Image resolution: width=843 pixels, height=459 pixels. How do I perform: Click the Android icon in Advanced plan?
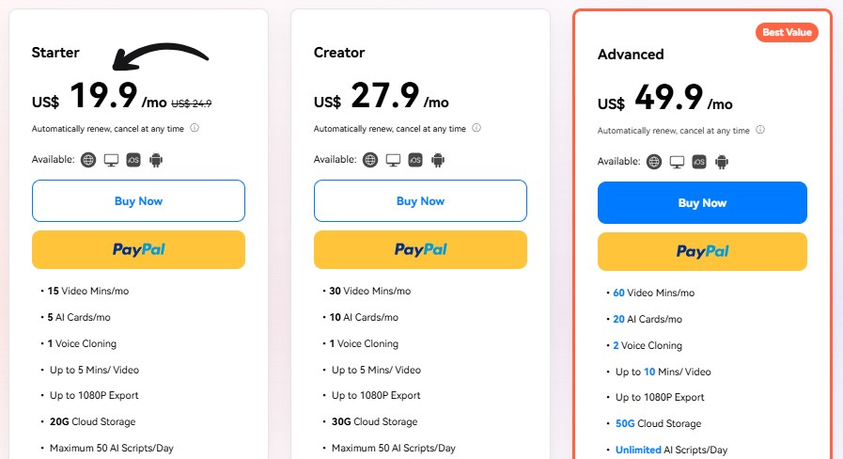pyautogui.click(x=722, y=162)
